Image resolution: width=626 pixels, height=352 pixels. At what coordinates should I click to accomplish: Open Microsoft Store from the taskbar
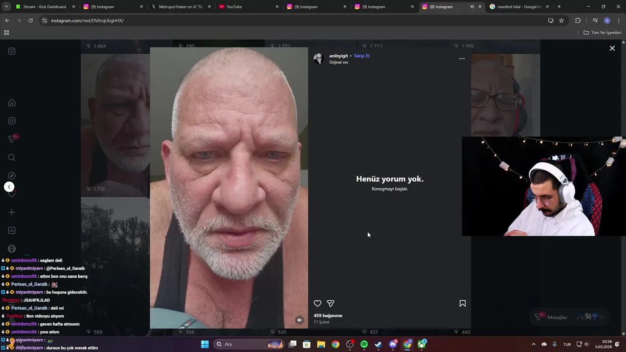point(307,344)
